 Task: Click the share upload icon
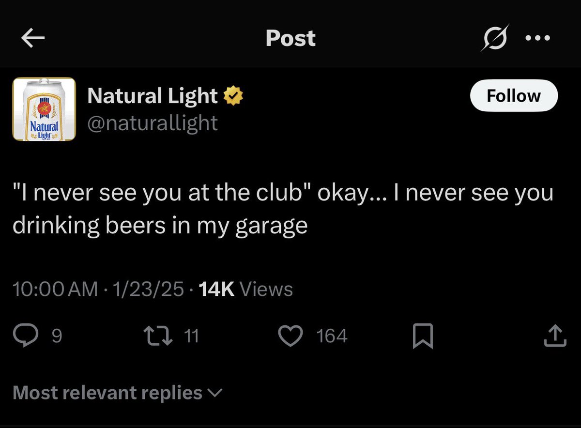[555, 336]
